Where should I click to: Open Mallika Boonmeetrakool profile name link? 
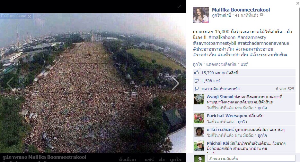(241, 10)
